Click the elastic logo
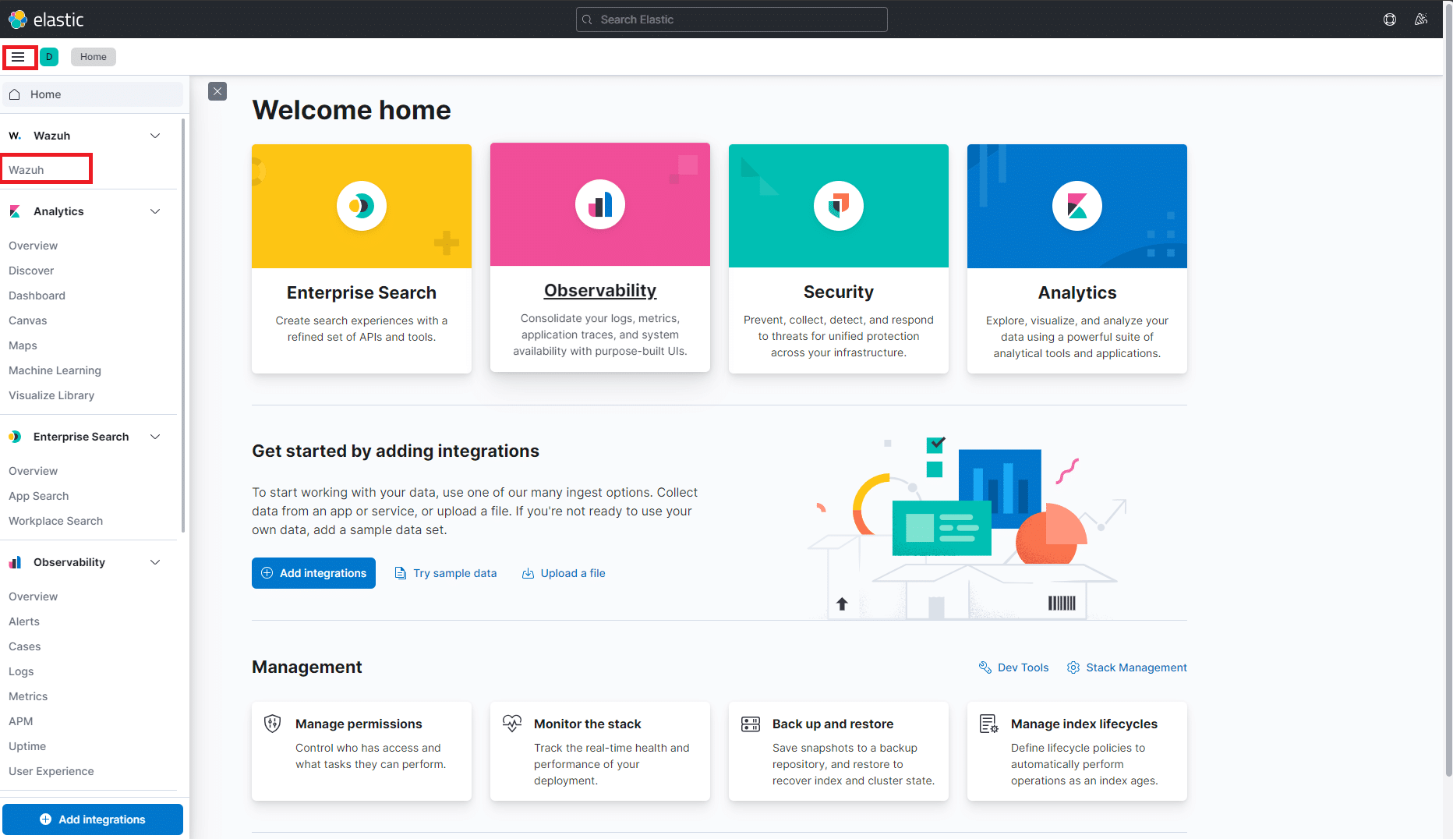This screenshot has height=839, width=1453. coord(46,19)
